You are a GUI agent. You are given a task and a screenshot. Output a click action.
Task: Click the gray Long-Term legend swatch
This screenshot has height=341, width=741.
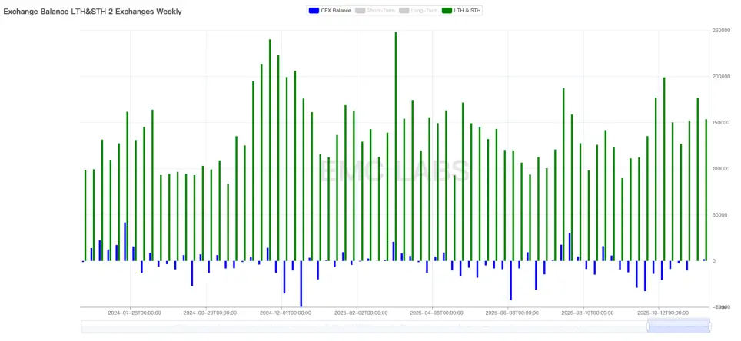point(405,11)
